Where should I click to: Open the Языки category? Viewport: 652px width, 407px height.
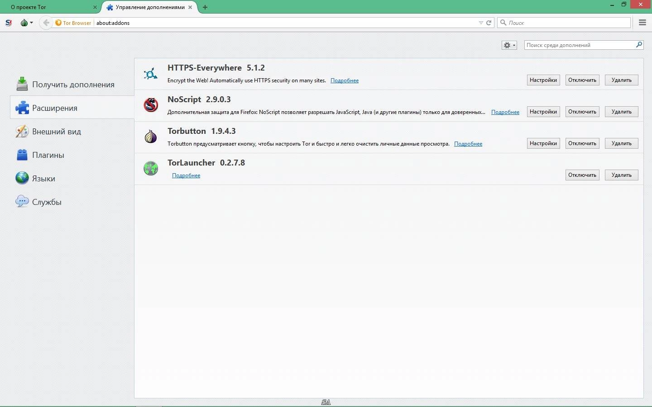pos(72,179)
